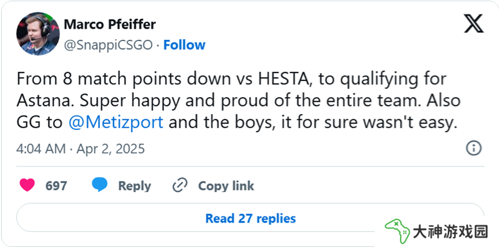499x247 pixels.
Task: Expand the Read 27 replies button
Action: [251, 218]
